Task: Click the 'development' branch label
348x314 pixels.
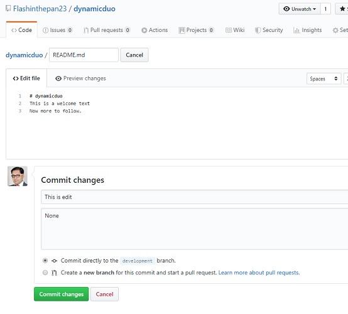Action: click(138, 261)
